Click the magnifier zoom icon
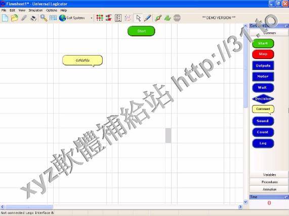The image size is (289, 216). 44,18
